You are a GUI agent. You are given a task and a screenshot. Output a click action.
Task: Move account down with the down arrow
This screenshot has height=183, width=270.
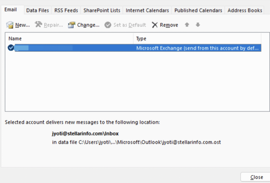pos(198,25)
